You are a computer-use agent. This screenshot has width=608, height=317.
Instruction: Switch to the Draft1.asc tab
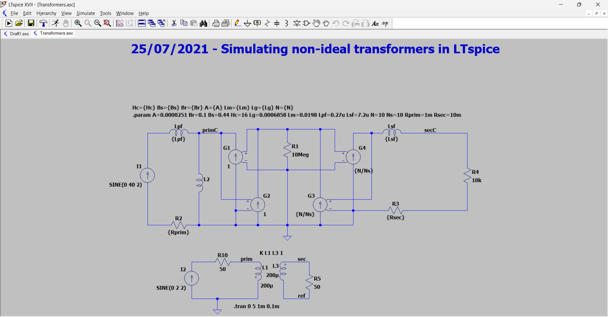16,33
